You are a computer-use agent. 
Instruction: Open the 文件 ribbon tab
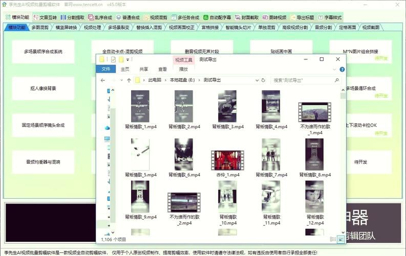pos(106,69)
